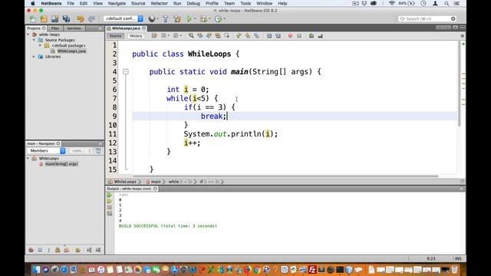Collapse the while-loops project node
Screen dimensions: 491x276
[28, 34]
